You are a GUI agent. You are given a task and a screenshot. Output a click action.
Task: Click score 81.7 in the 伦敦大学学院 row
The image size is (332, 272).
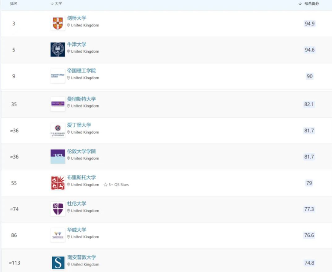coord(309,157)
